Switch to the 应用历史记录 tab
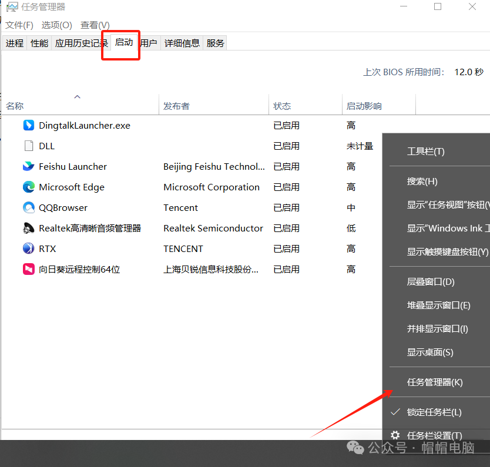 coord(81,43)
